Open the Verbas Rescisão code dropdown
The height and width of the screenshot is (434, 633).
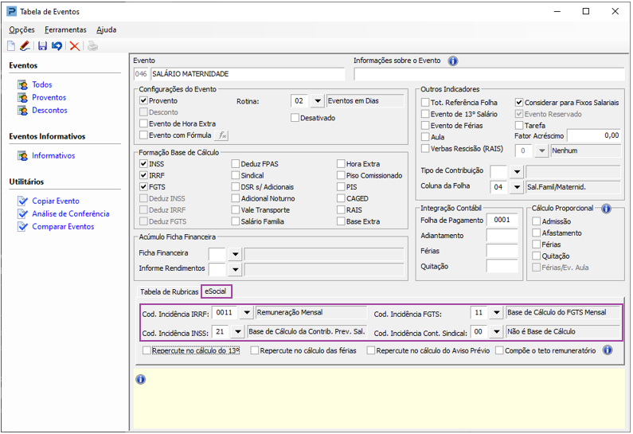click(x=541, y=151)
